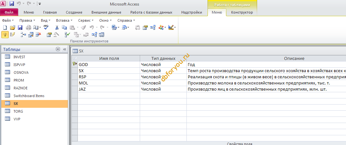
Task: Select the OSNOVA table
Action: coord(35,72)
